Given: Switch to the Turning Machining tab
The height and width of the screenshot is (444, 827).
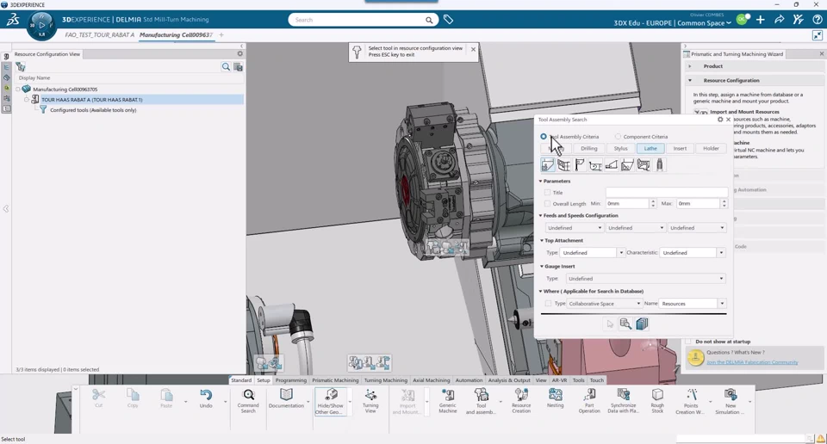Looking at the screenshot, I should (x=385, y=380).
